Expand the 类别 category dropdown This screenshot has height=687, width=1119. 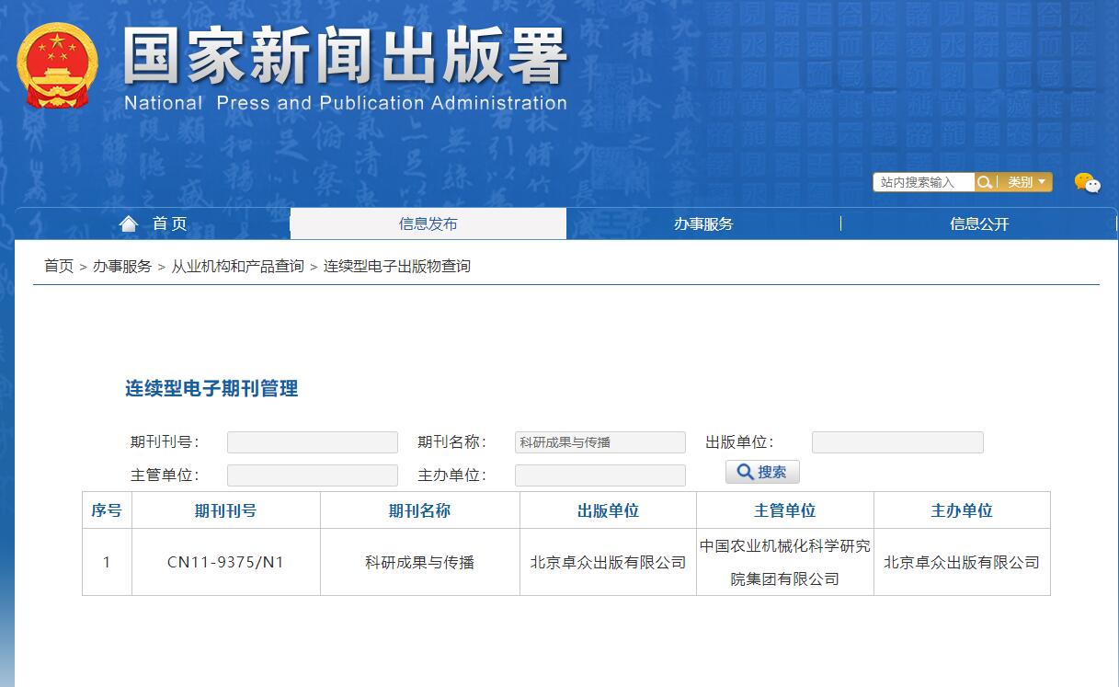click(1026, 182)
